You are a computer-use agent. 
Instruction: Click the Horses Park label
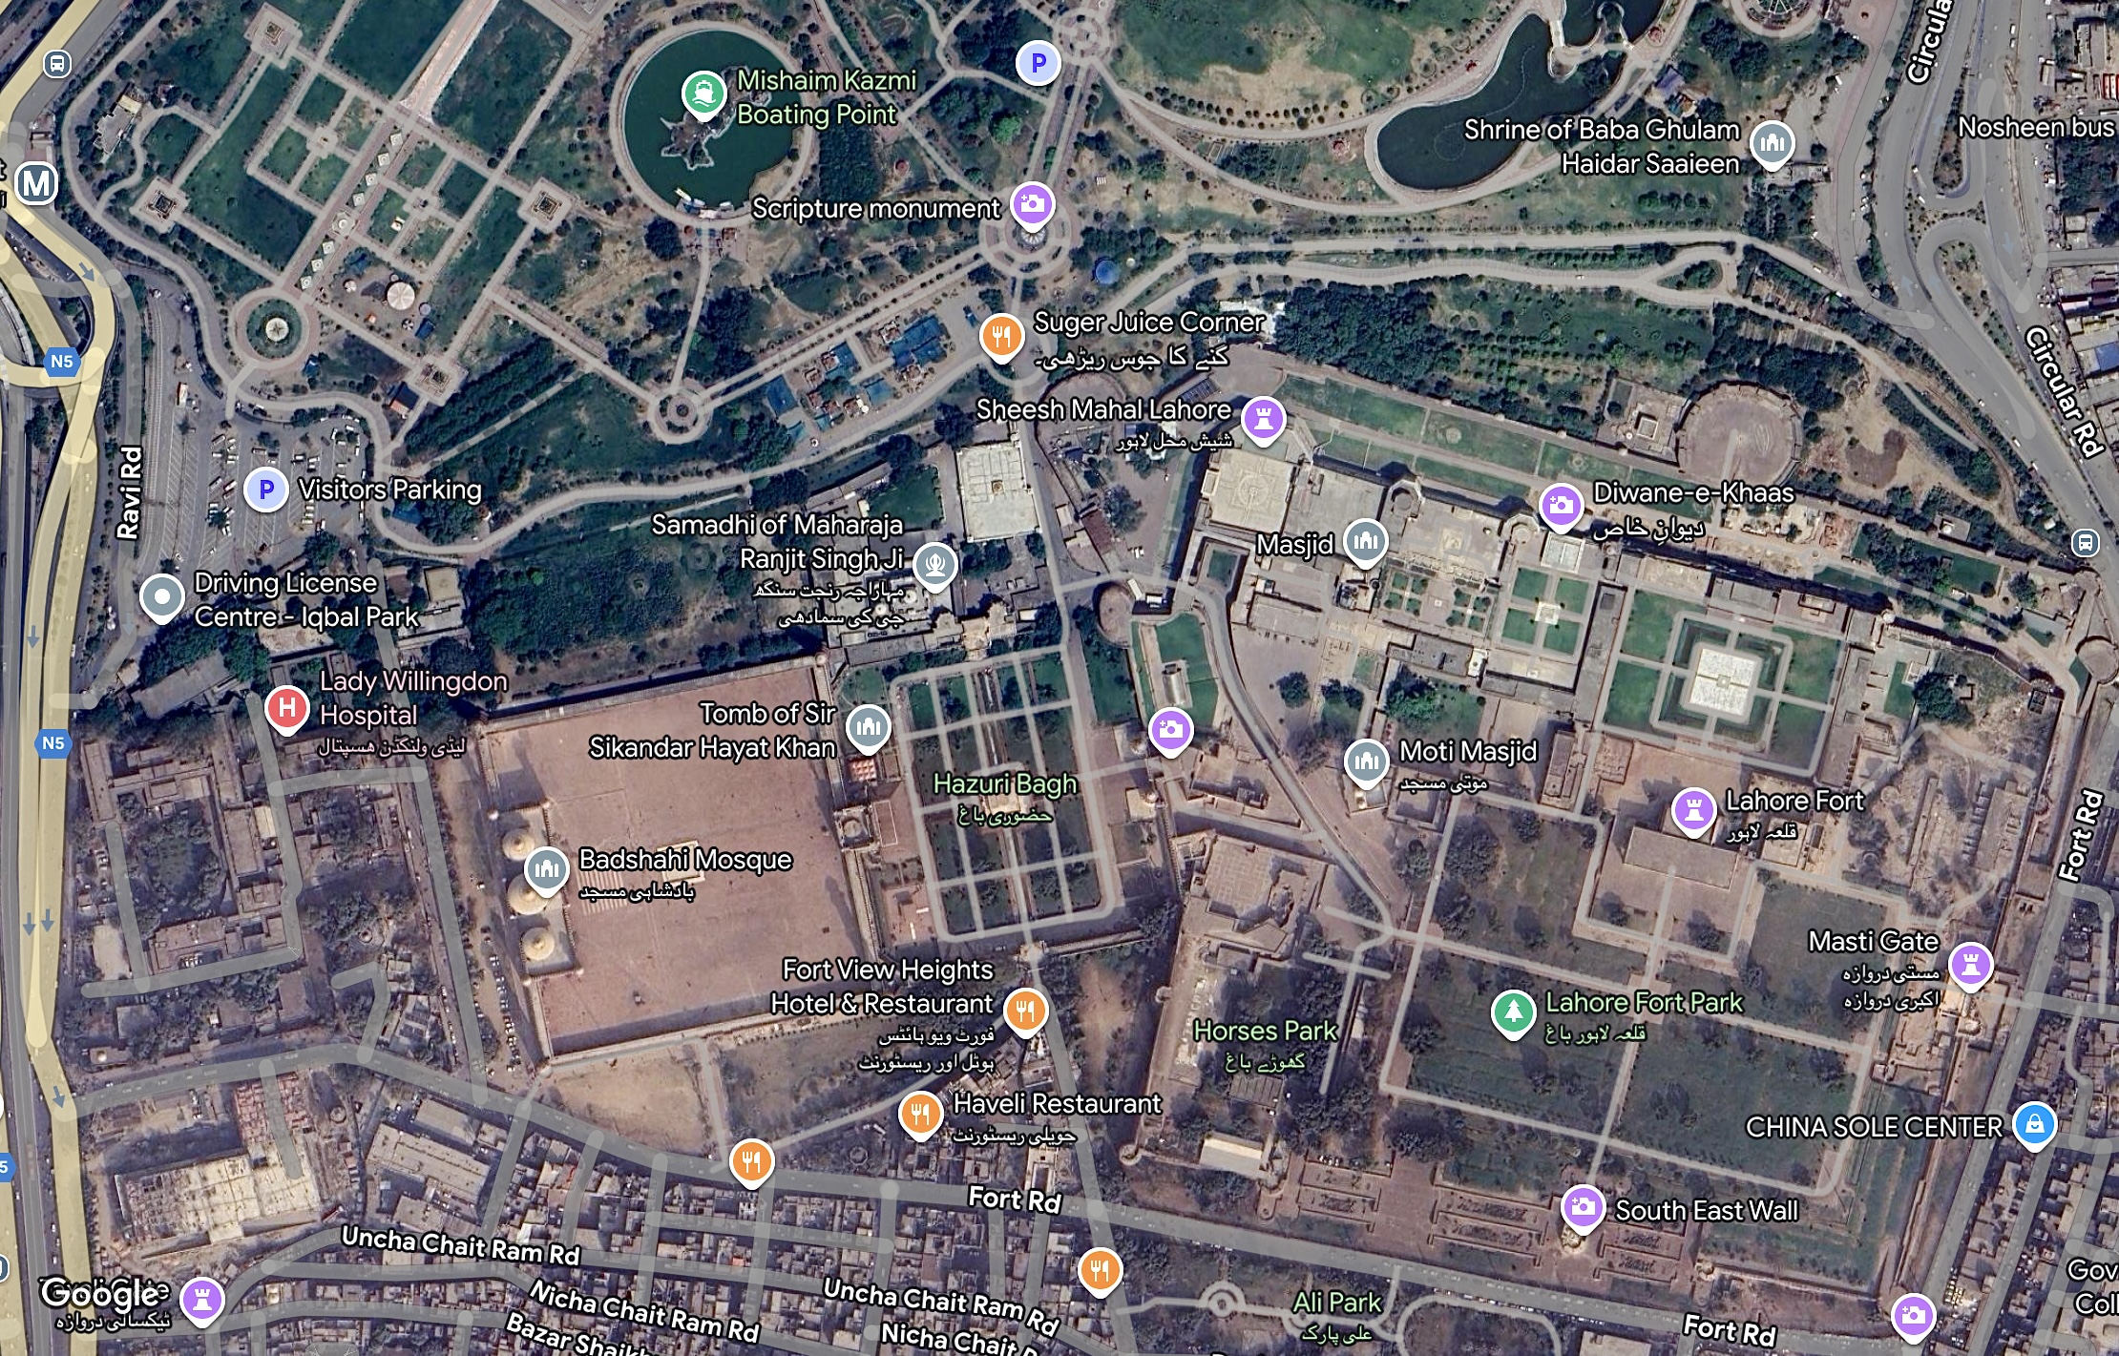point(1265,1032)
